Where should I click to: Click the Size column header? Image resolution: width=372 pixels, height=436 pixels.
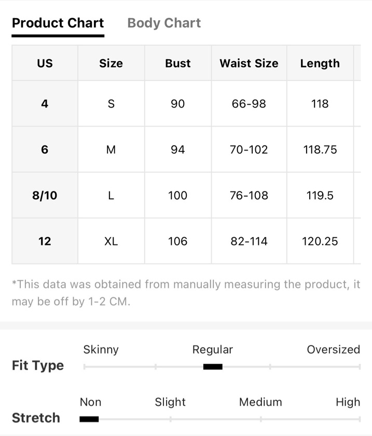pyautogui.click(x=111, y=63)
